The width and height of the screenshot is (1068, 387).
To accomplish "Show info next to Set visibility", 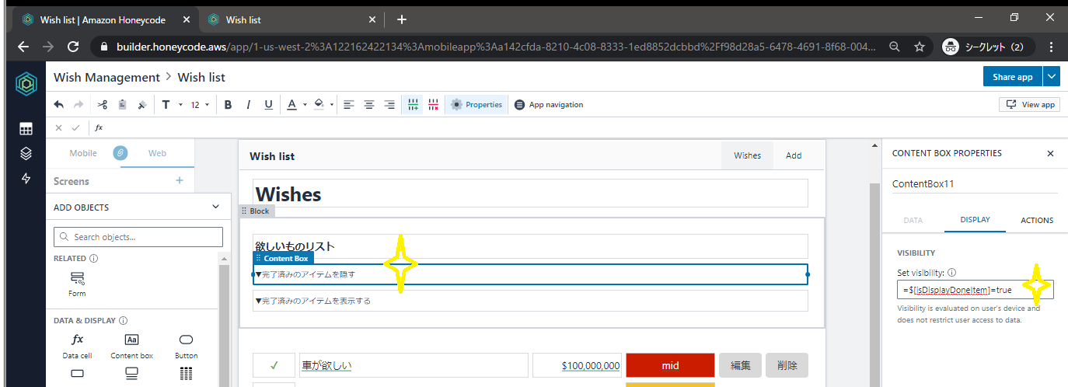I will [x=952, y=273].
